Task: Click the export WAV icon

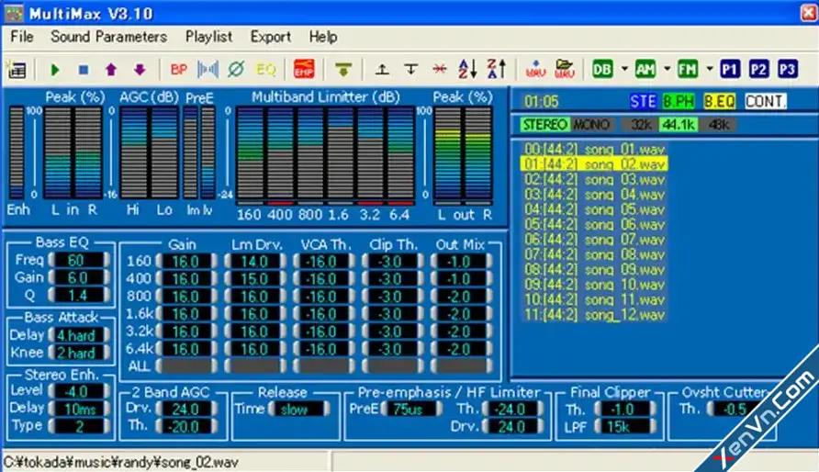Action: pos(535,70)
